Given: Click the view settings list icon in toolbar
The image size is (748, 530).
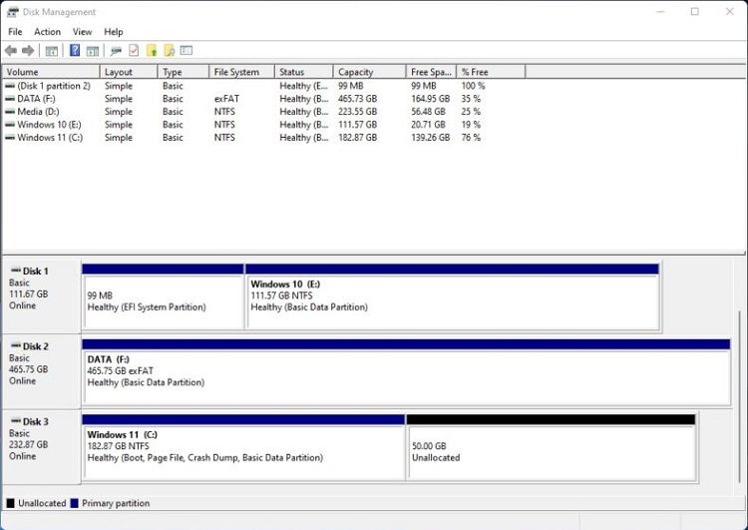Looking at the screenshot, I should 187,50.
